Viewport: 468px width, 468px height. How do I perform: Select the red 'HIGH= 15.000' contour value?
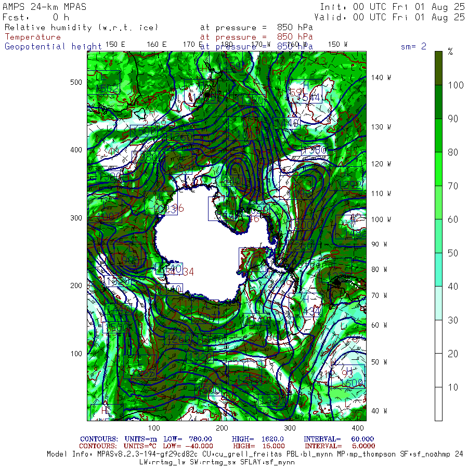pyautogui.click(x=259, y=446)
